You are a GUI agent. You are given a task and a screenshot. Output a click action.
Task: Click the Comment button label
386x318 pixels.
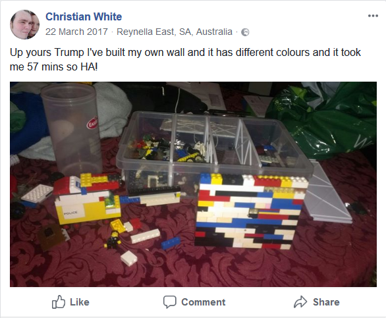click(204, 302)
